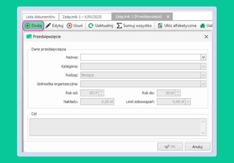Switch to Lista dokumentów tab
234x163 pixels.
click(40, 17)
